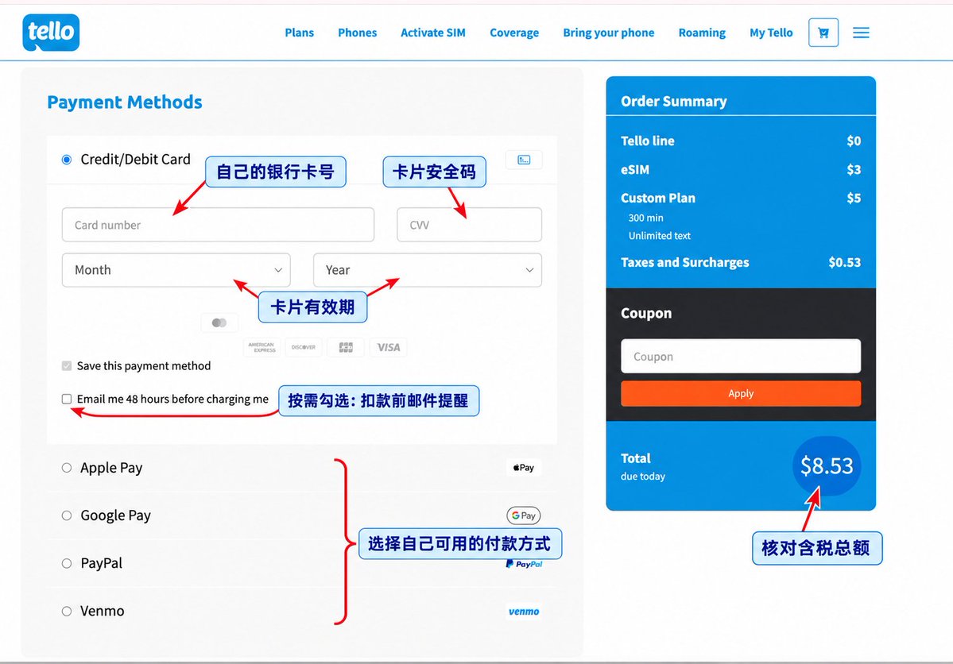
Task: Click the Tello logo
Action: click(x=51, y=33)
